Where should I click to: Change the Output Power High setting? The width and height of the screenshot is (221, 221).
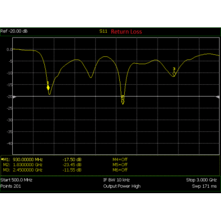coord(122,186)
